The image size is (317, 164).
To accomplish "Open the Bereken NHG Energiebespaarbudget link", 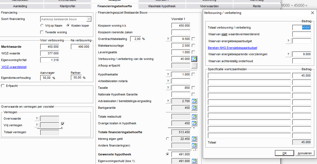I will [x=232, y=48].
